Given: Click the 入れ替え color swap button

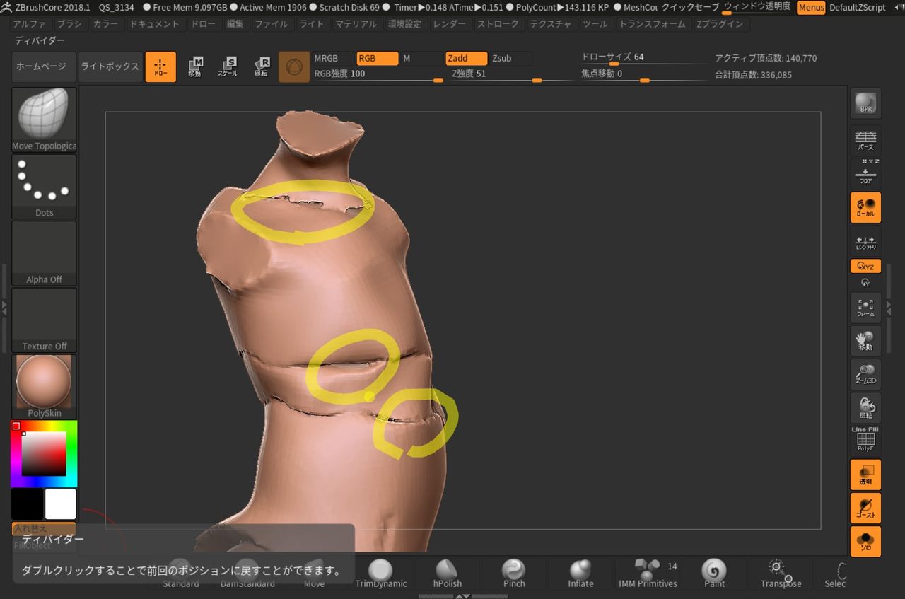Looking at the screenshot, I should [x=44, y=528].
